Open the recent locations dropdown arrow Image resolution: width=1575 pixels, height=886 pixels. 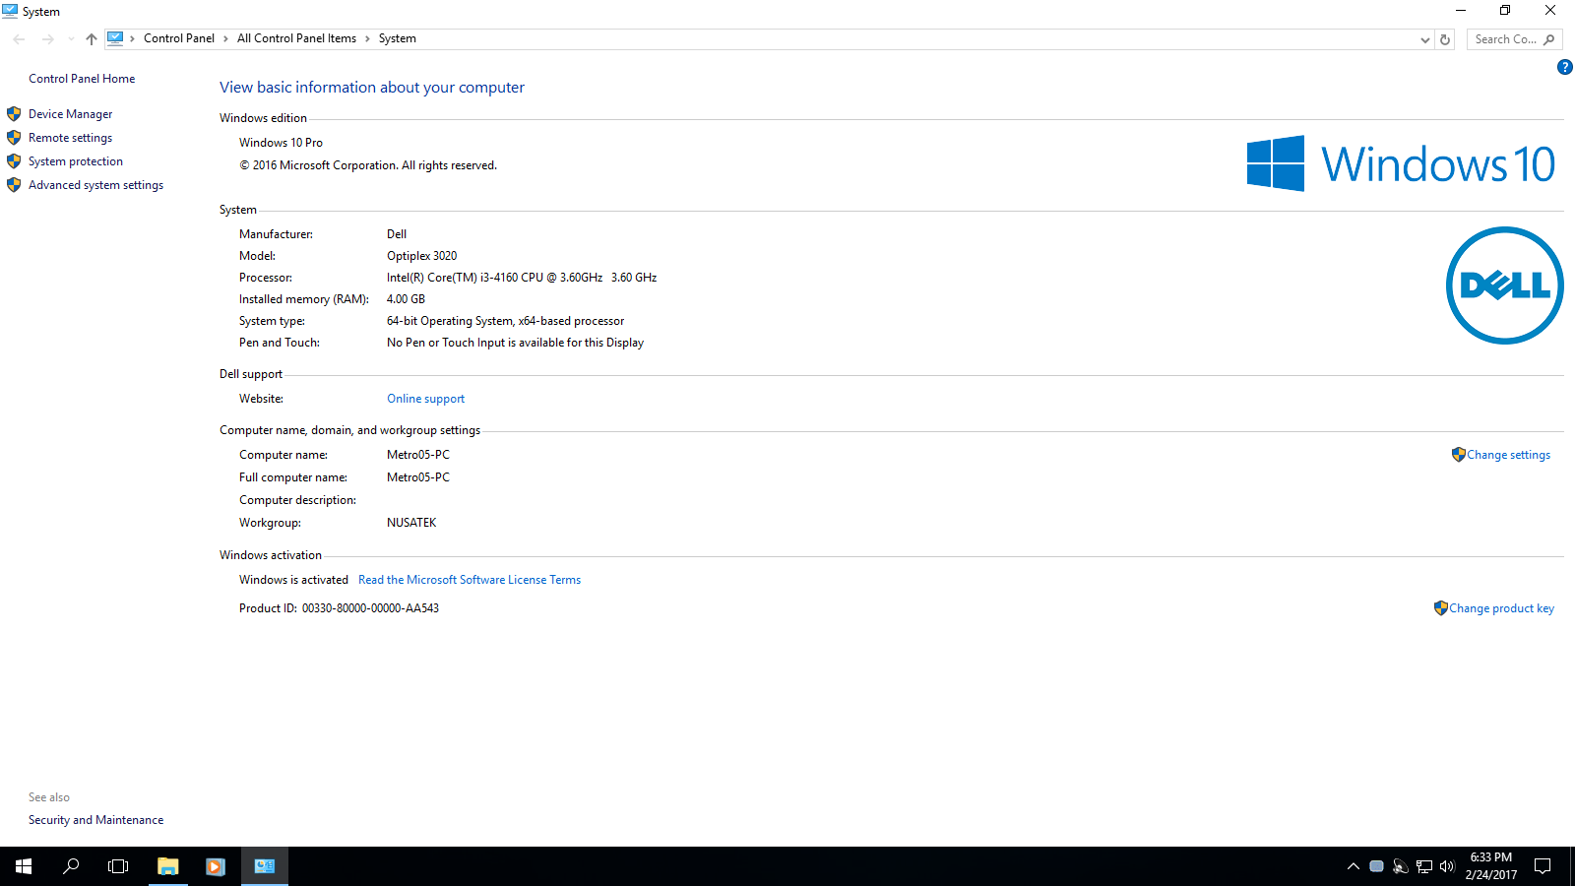click(x=71, y=39)
